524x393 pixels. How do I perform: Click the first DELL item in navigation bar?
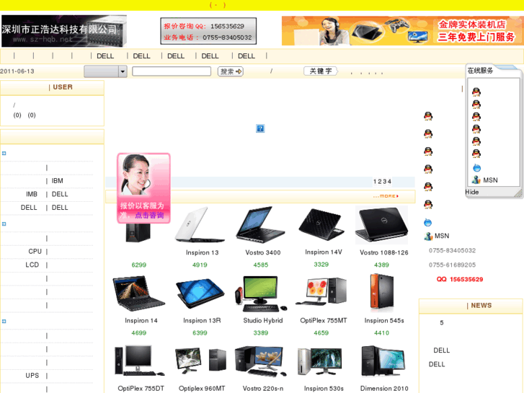tap(105, 56)
